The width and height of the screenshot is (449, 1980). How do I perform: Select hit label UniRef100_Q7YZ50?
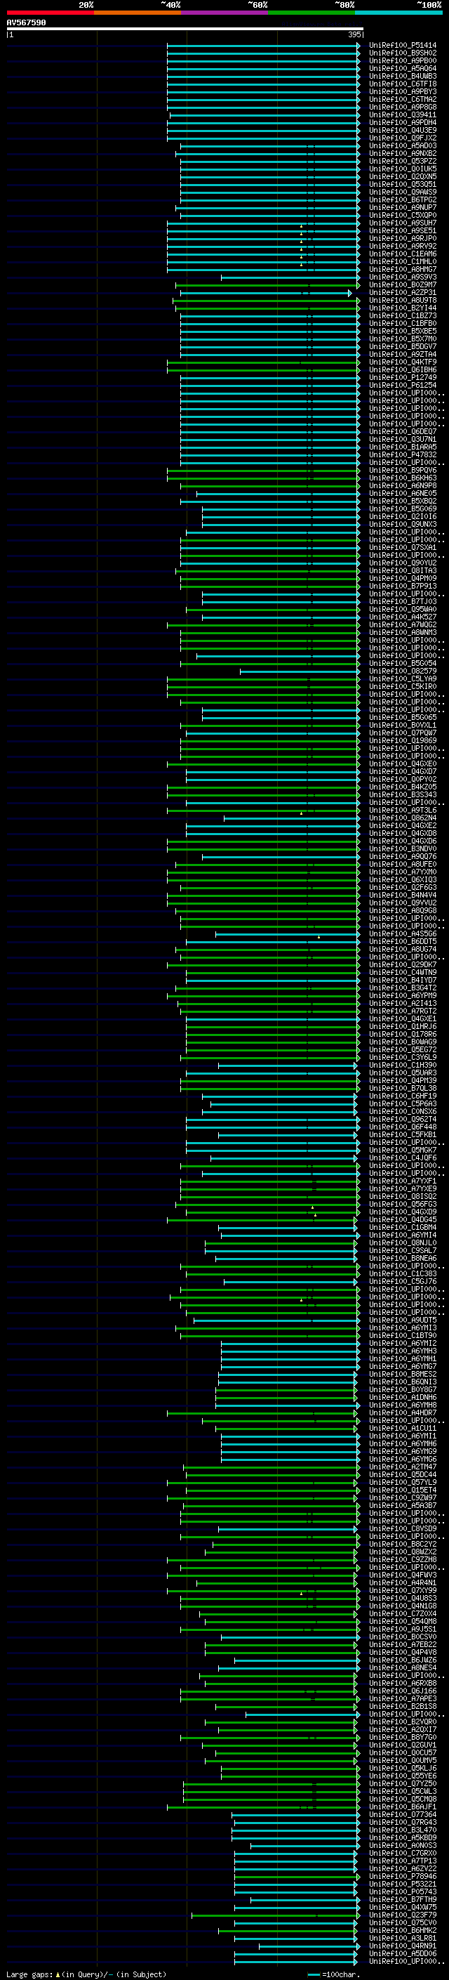403,1783
